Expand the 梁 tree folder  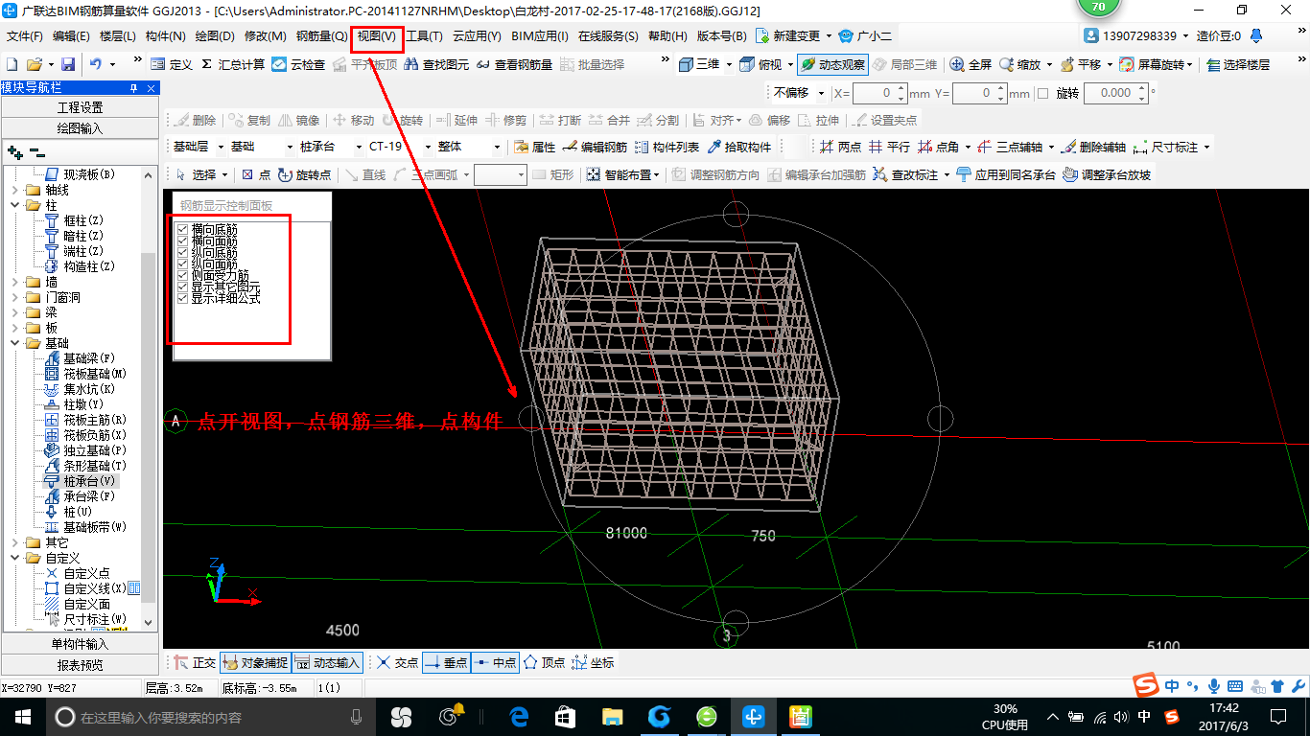point(13,313)
